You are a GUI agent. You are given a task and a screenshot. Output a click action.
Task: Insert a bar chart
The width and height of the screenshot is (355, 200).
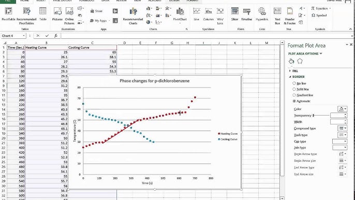pyautogui.click(x=159, y=9)
